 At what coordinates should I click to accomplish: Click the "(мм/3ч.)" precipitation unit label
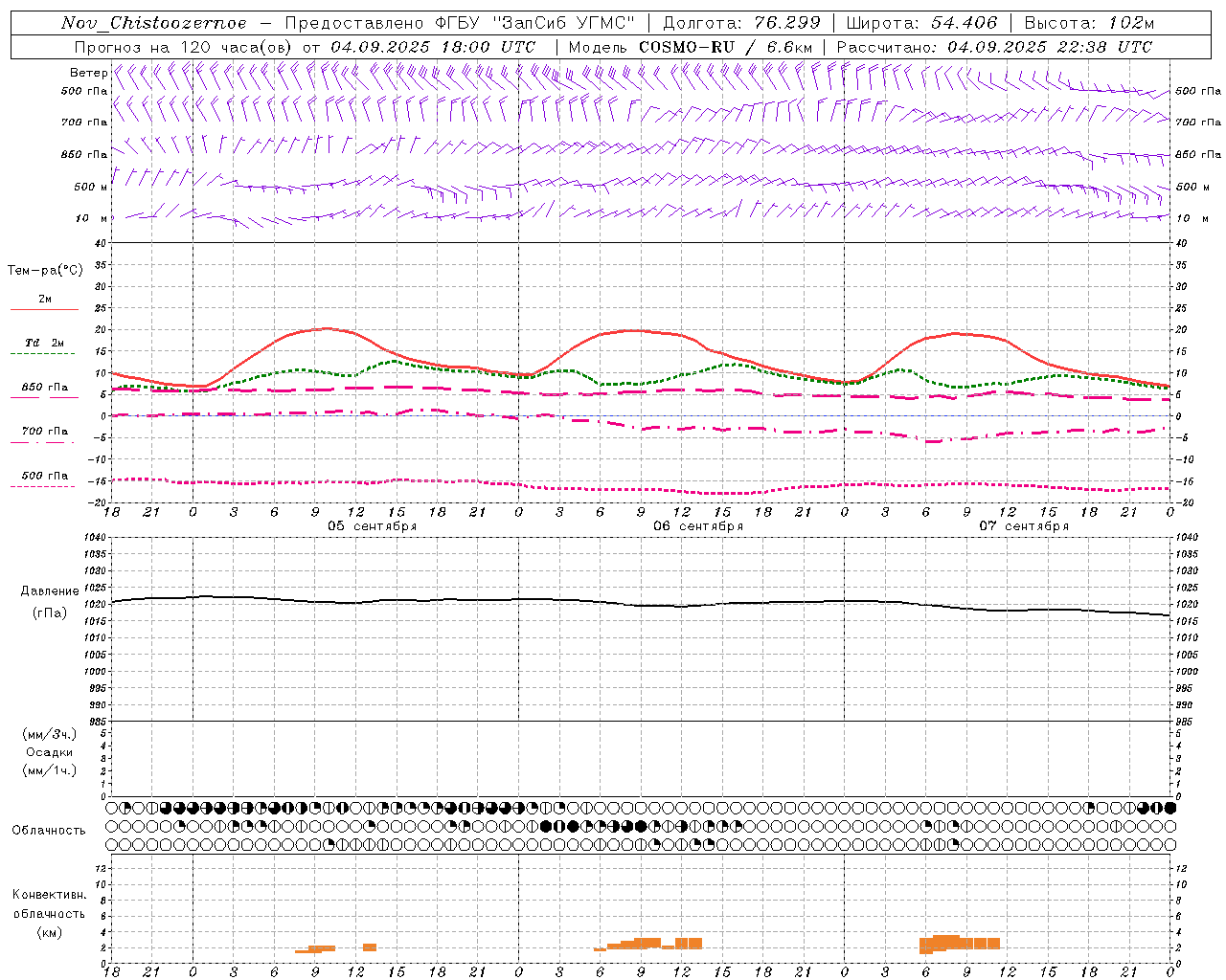point(50,735)
